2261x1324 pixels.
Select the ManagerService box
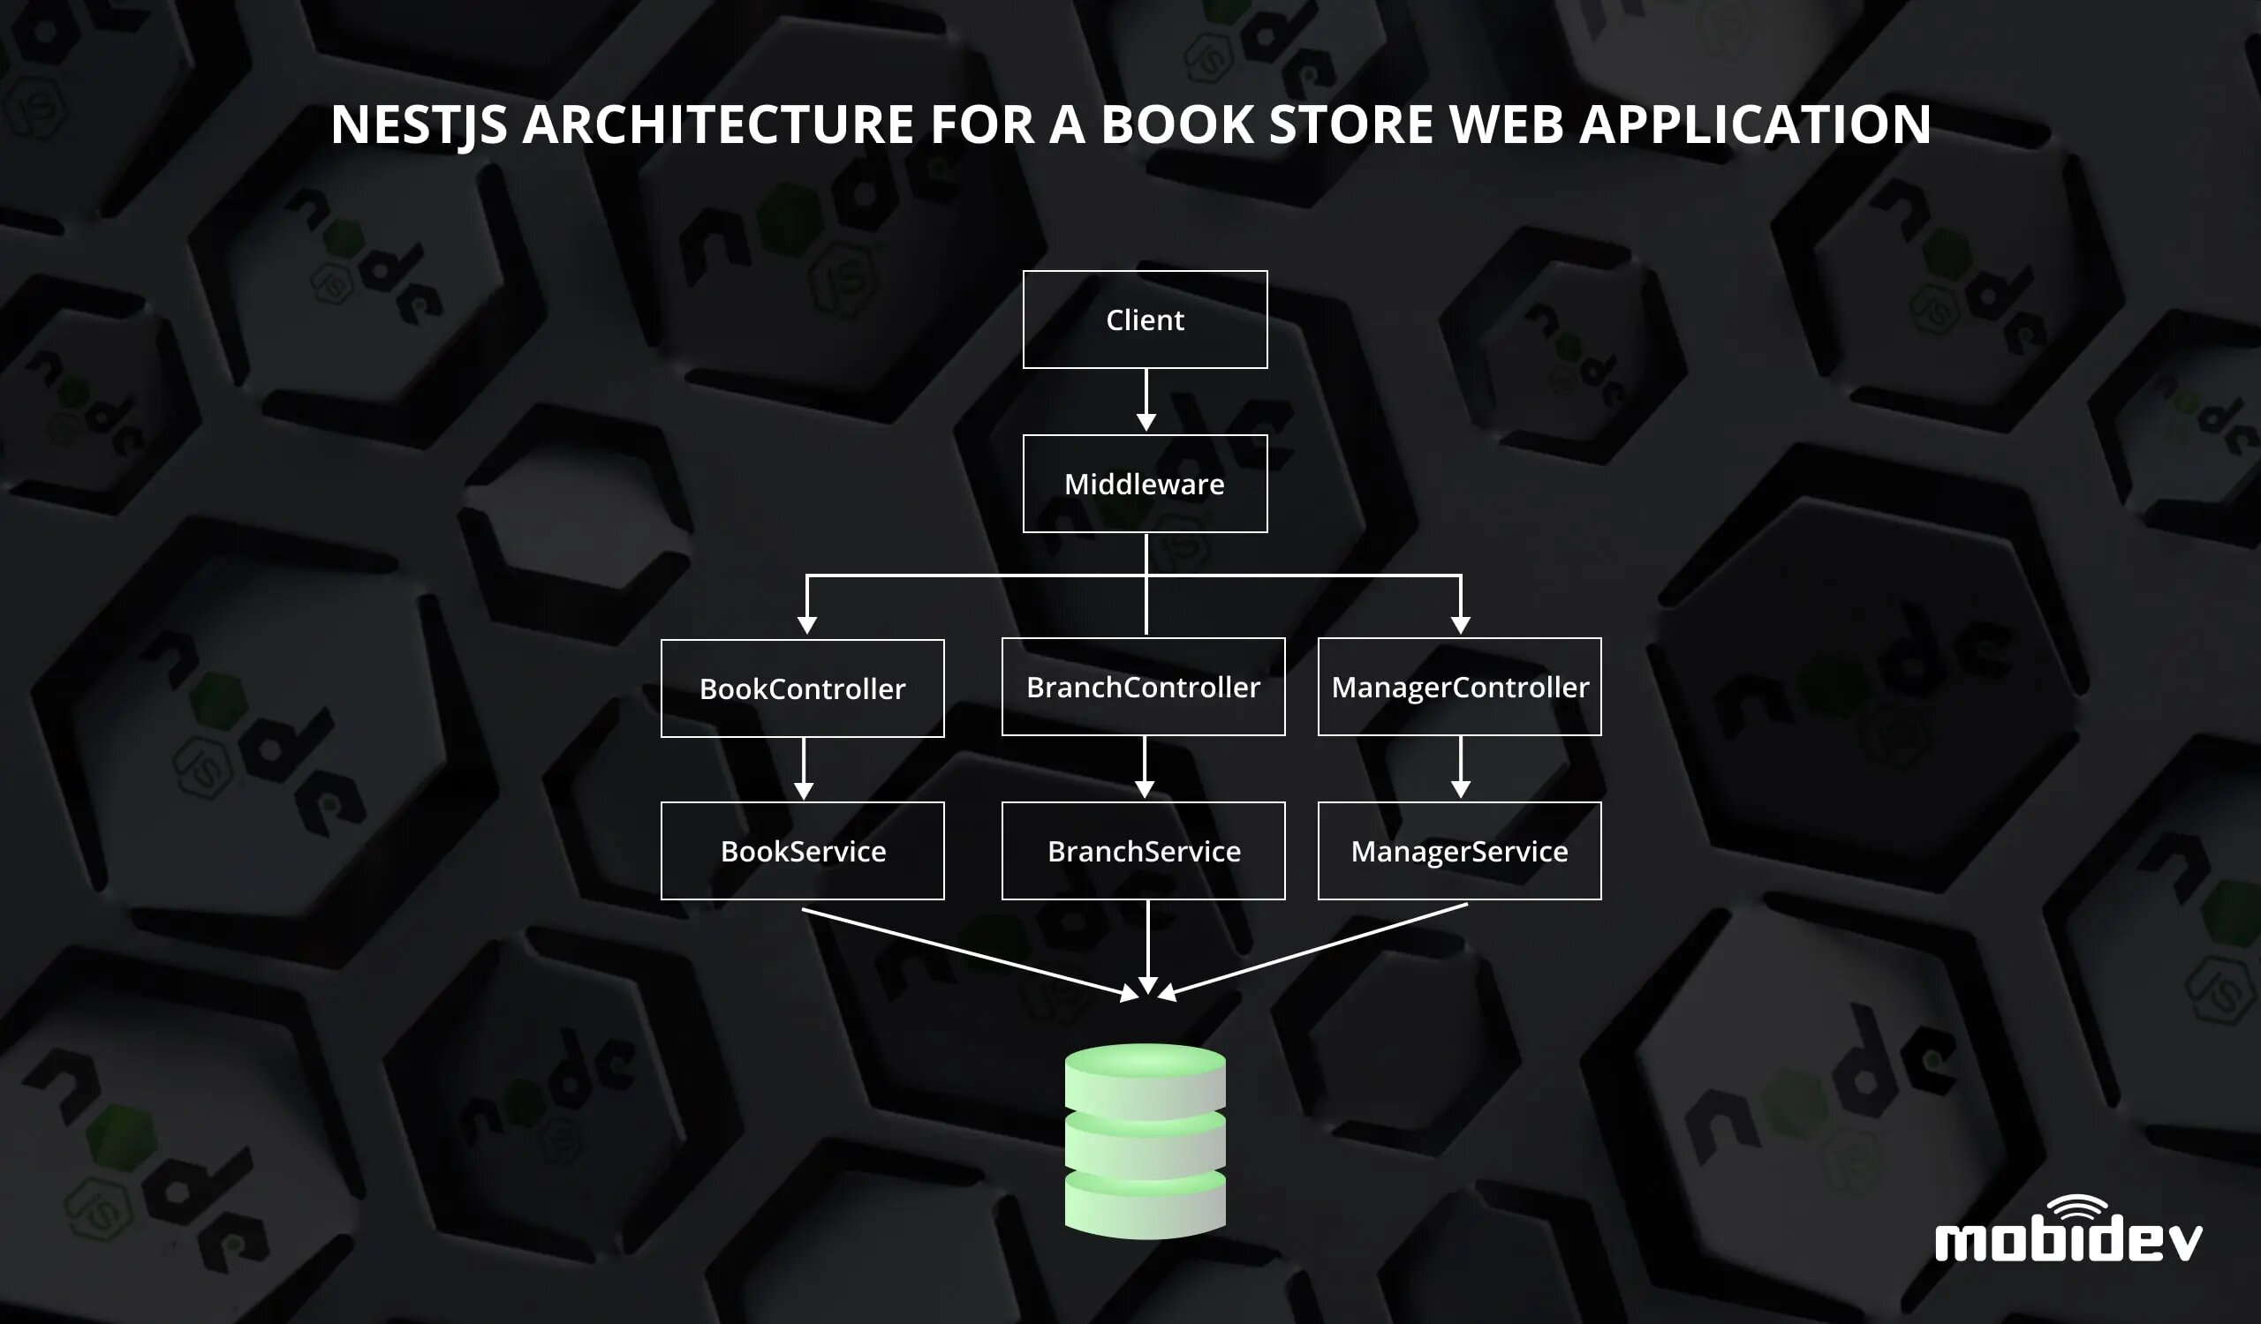pos(1460,851)
